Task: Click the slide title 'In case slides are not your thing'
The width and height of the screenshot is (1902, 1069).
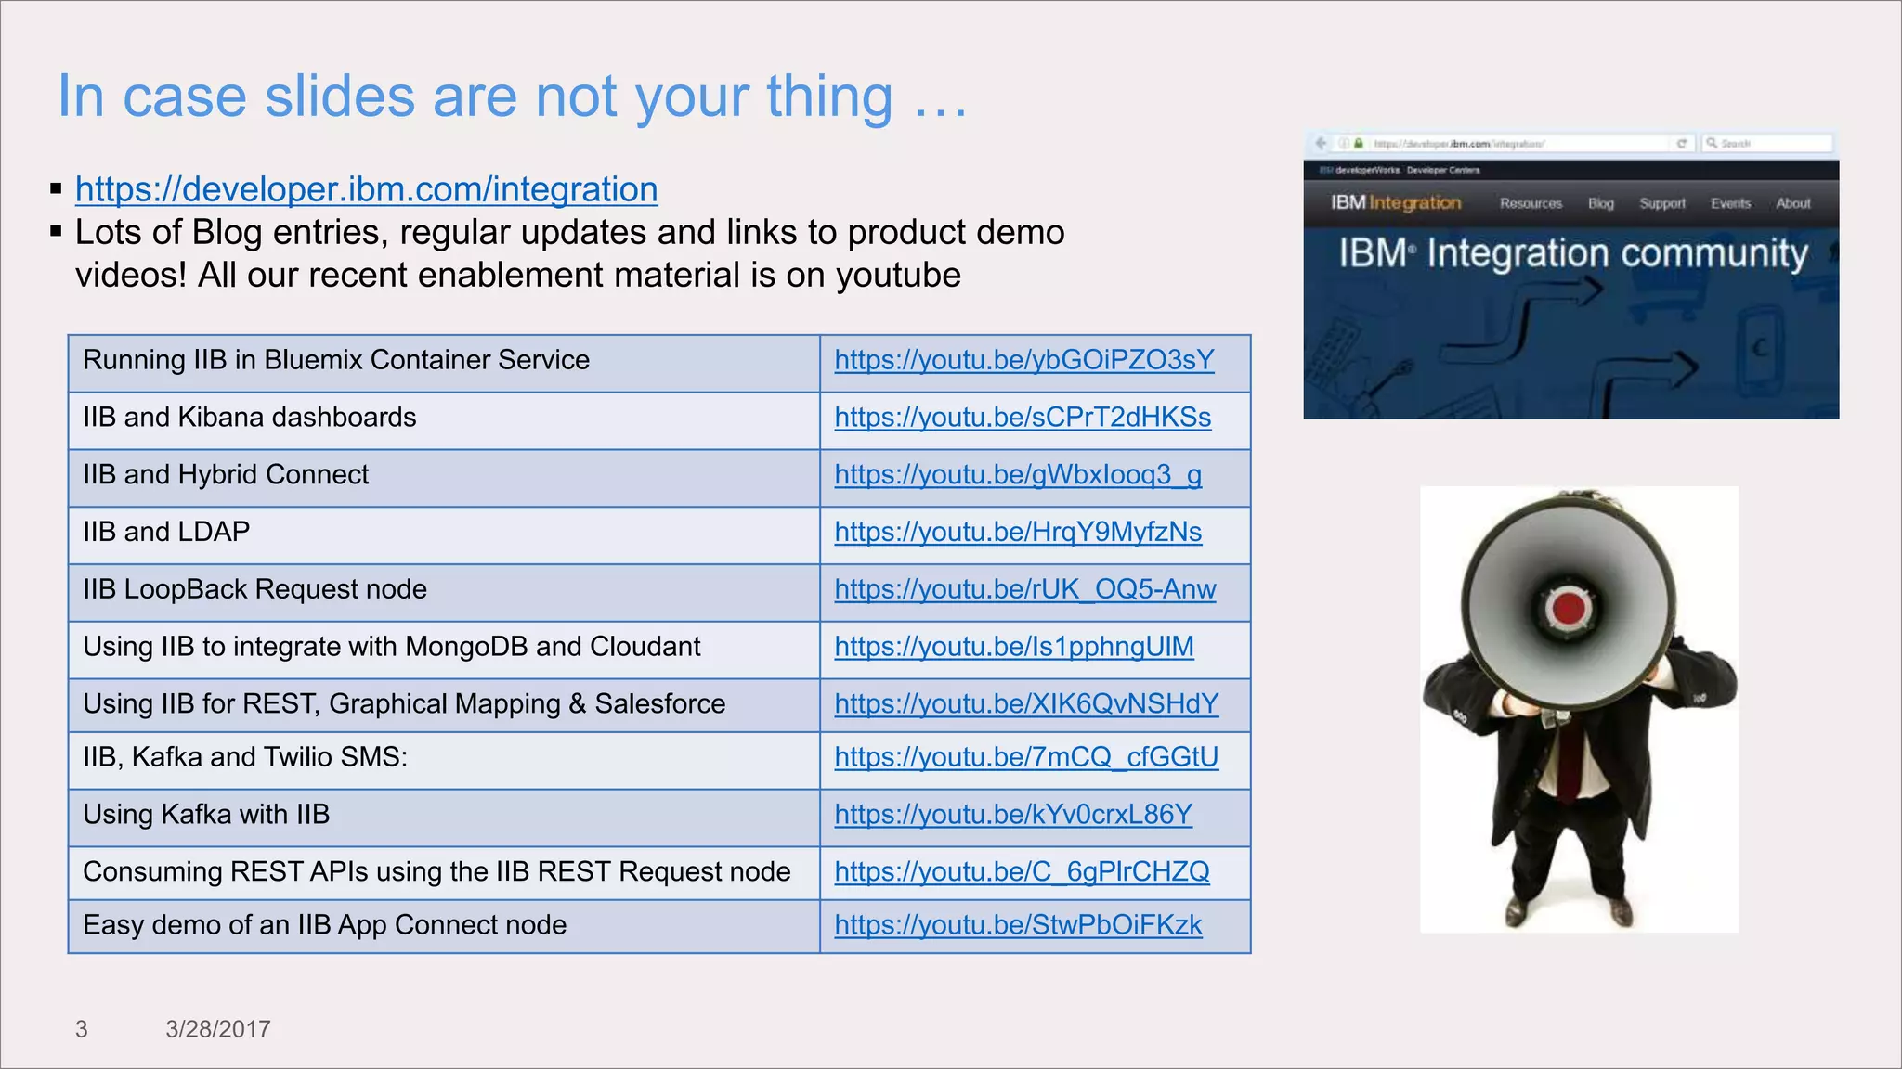Action: (513, 97)
